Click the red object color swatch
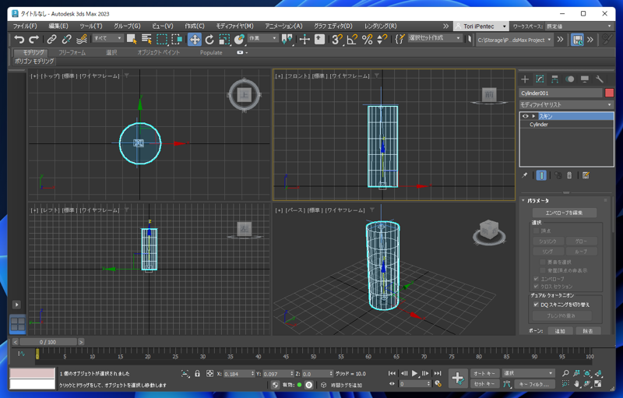This screenshot has height=398, width=623. (x=609, y=93)
